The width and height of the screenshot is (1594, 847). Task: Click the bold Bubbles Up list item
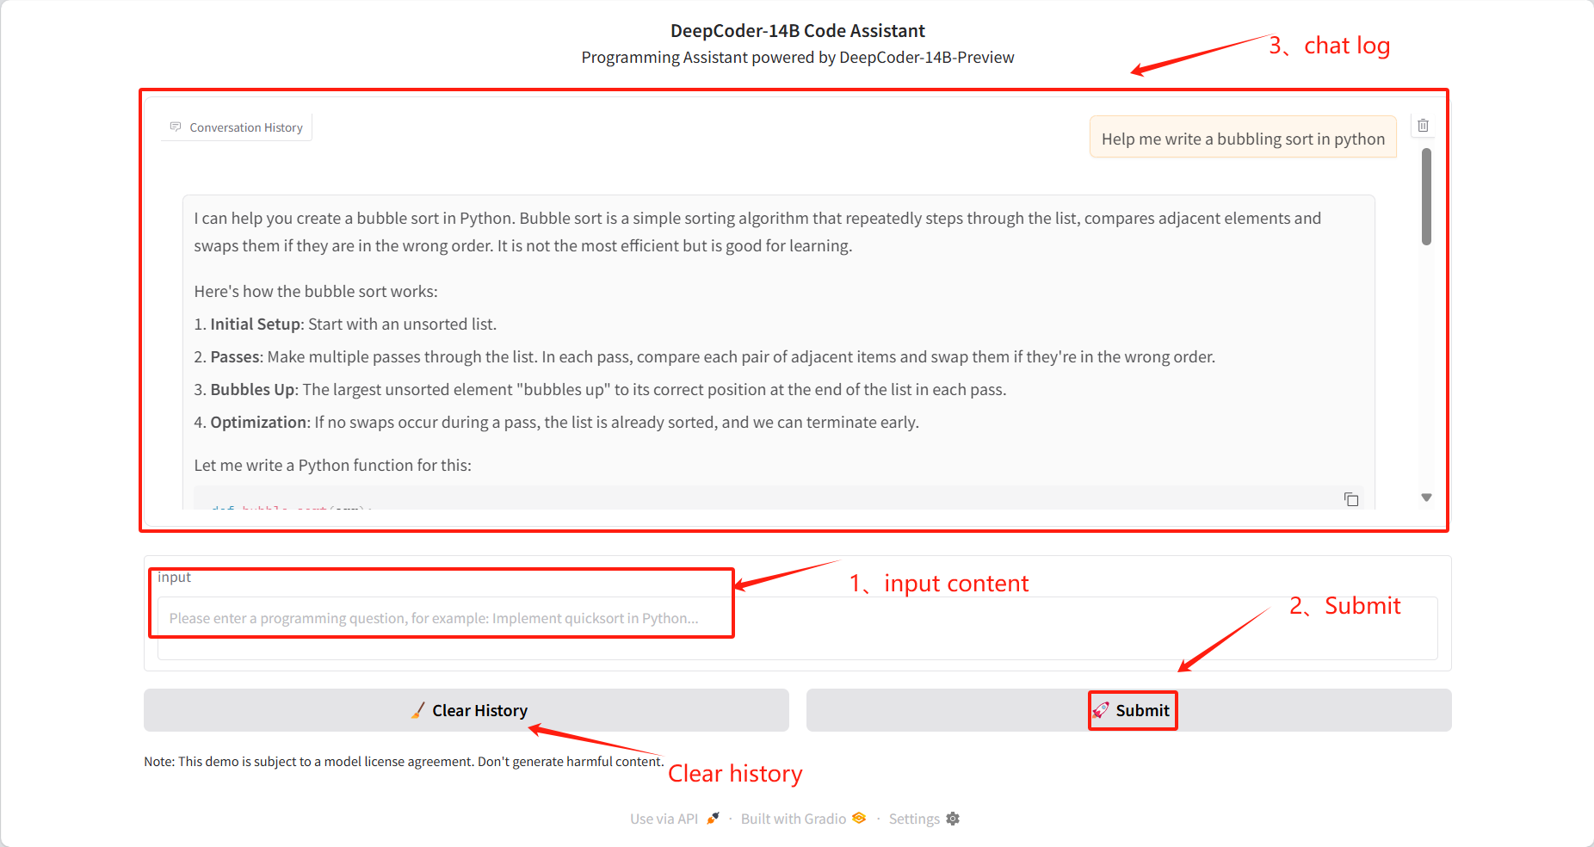click(x=253, y=390)
